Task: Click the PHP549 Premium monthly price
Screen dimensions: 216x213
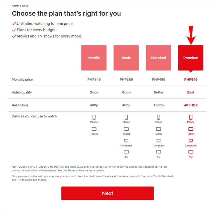Action: pyautogui.click(x=191, y=80)
